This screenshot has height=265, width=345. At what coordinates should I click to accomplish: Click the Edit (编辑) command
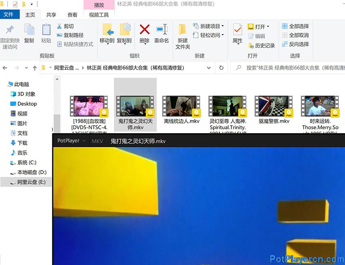pos(257,36)
